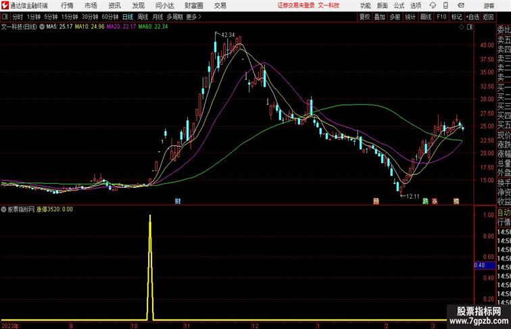Click the yellow indicator spike in lower panel

click(150, 267)
